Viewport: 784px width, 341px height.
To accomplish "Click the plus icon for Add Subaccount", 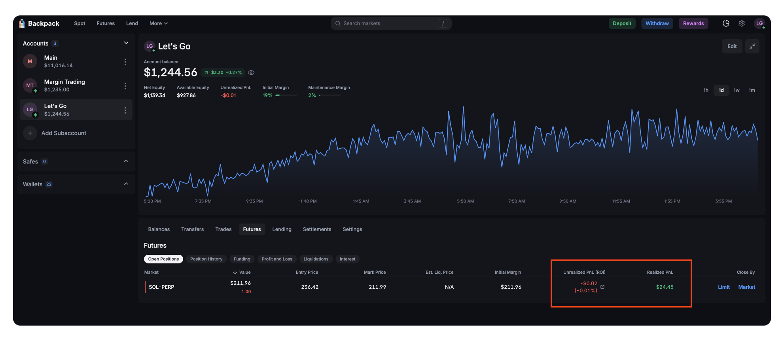I will point(30,133).
